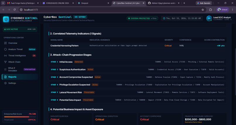The image size is (236, 125).
Task: Click the Stage 3 Account Compromise Suspected row
Action: tap(137, 77)
